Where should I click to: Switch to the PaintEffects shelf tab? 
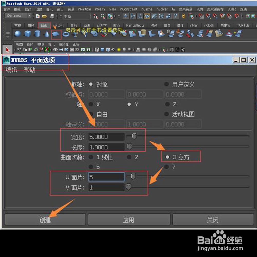(x=135, y=25)
